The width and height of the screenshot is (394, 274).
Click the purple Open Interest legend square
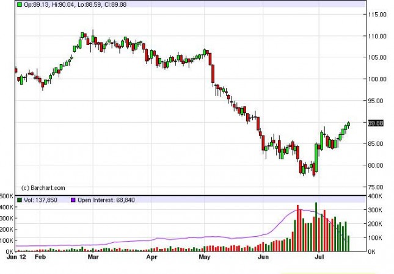pos(73,200)
